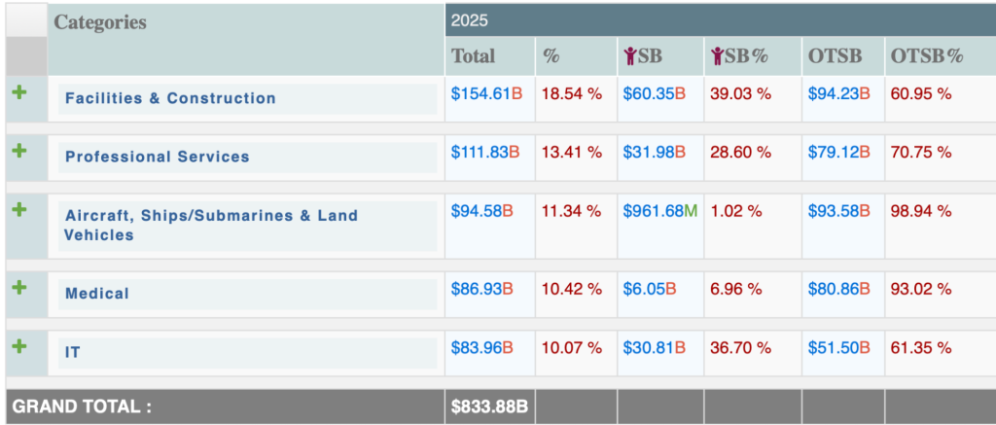Click the plus icon beside IT
The image size is (996, 425).
18,345
